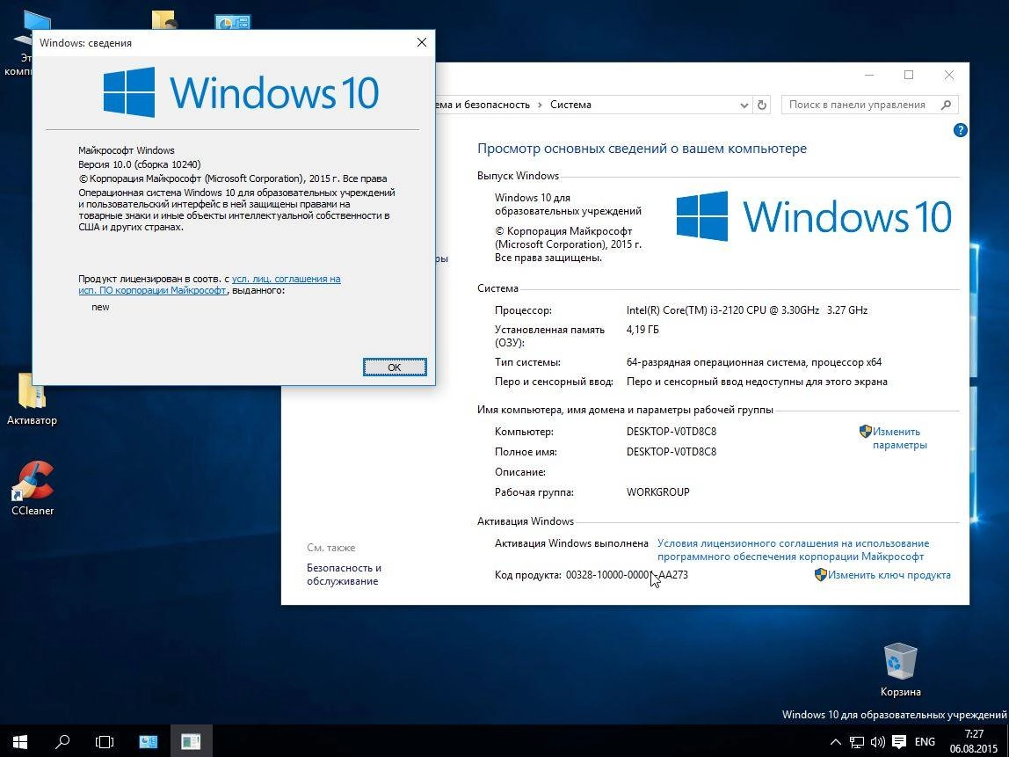Open the taskbar clock 7:27

click(x=974, y=741)
